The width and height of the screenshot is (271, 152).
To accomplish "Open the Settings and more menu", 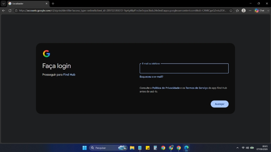I will 250,10.
